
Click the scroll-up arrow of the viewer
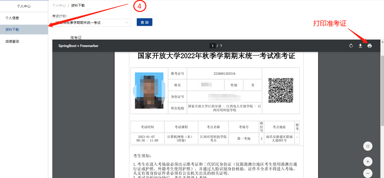pyautogui.click(x=382, y=42)
